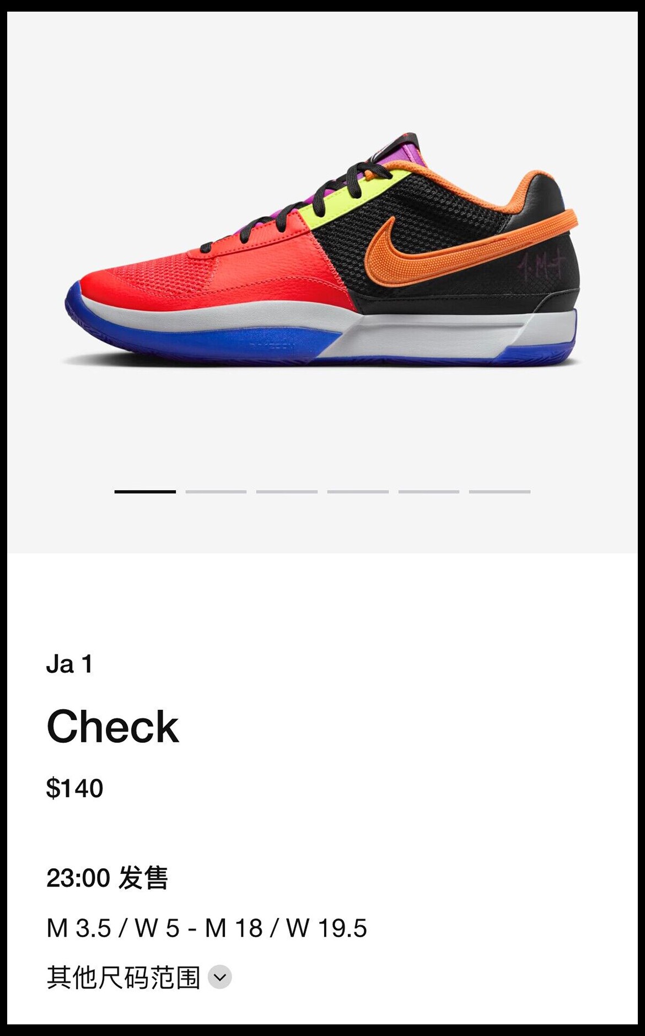Show the third product image via indicator
Image resolution: width=645 pixels, height=1036 pixels.
(287, 491)
